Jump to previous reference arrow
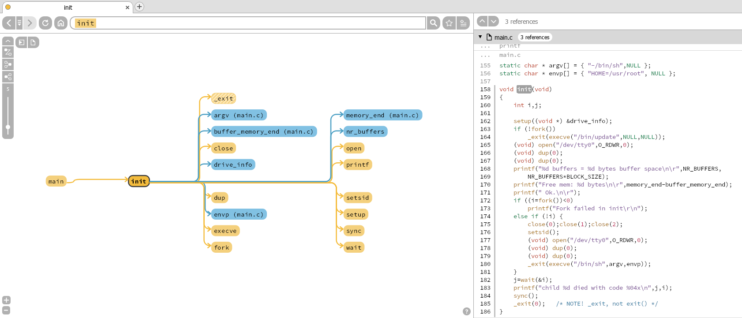 (x=482, y=21)
